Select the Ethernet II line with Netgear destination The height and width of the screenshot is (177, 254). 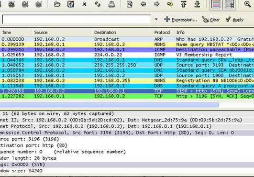(x=127, y=120)
